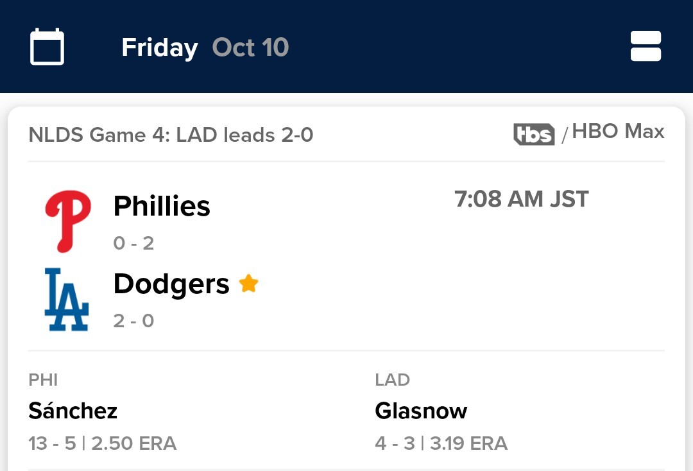Open the Dodgers team name

171,284
